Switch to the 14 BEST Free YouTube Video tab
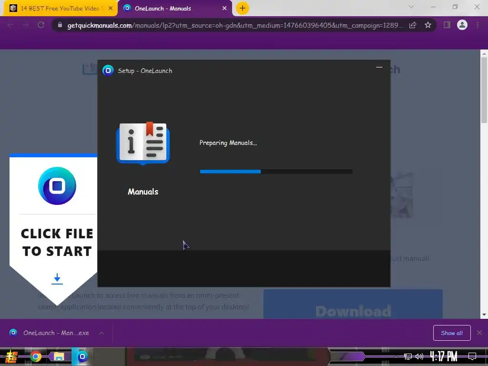 pyautogui.click(x=61, y=9)
